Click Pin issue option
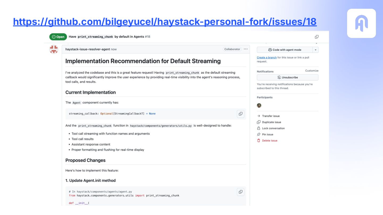This screenshot has height=215, width=383. pos(265,134)
